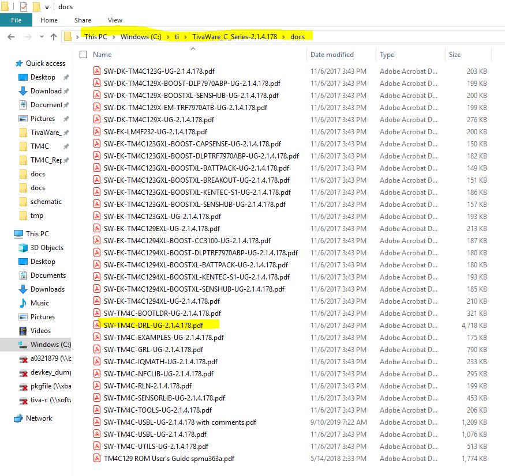Switch to the View ribbon tab
Viewport: 505px width, 476px height.
(115, 20)
